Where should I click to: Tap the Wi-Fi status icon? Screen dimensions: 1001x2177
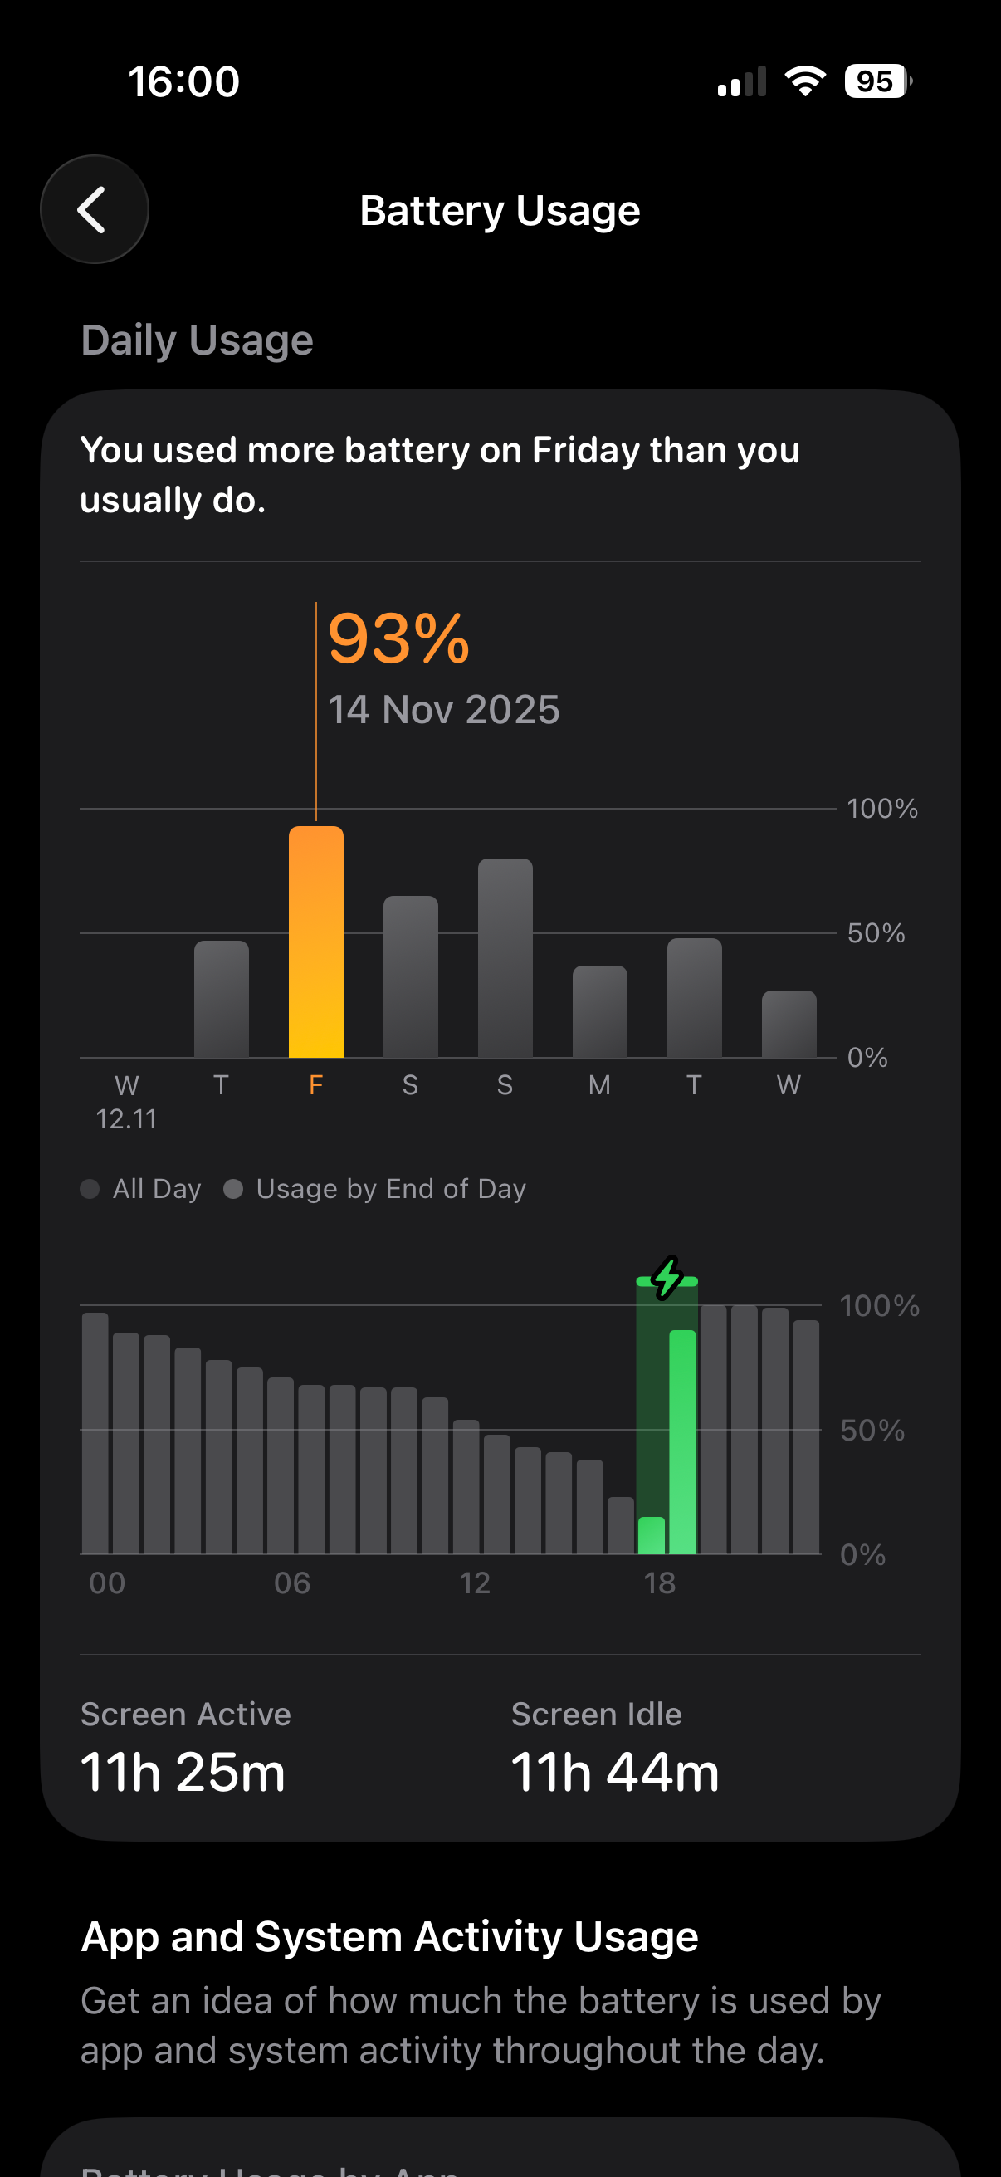pyautogui.click(x=805, y=81)
